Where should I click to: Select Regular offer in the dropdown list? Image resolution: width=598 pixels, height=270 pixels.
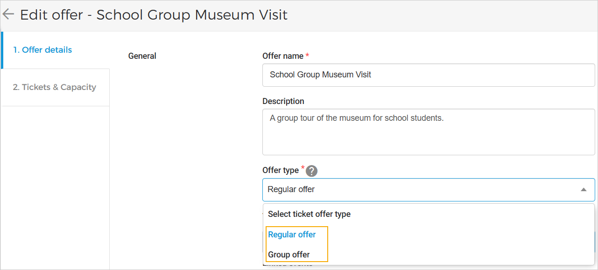point(292,235)
